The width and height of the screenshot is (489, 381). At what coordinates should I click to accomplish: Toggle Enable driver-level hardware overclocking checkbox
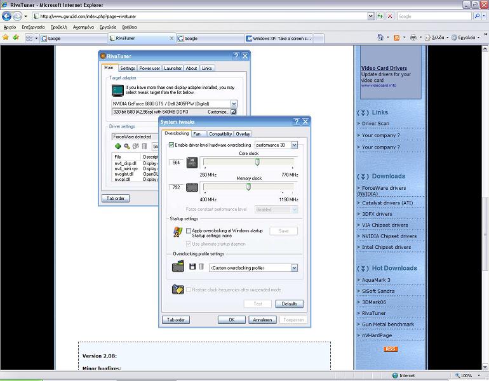click(x=171, y=145)
